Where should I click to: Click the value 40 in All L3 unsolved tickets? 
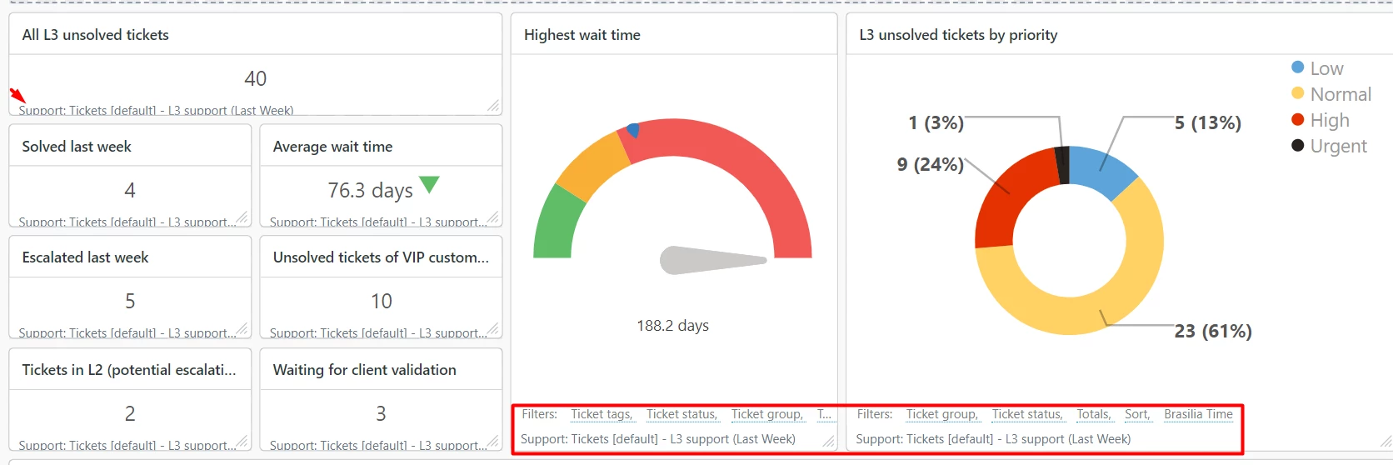pos(256,78)
